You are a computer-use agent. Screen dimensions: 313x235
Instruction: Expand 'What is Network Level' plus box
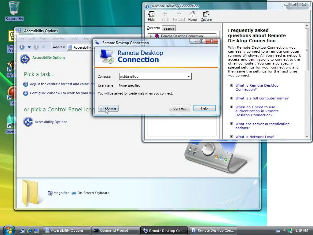point(231,137)
